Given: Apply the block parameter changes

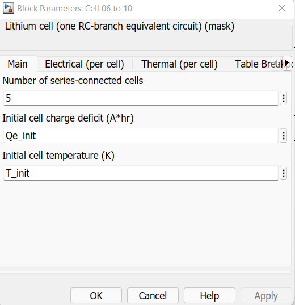Looking at the screenshot, I should (266, 296).
